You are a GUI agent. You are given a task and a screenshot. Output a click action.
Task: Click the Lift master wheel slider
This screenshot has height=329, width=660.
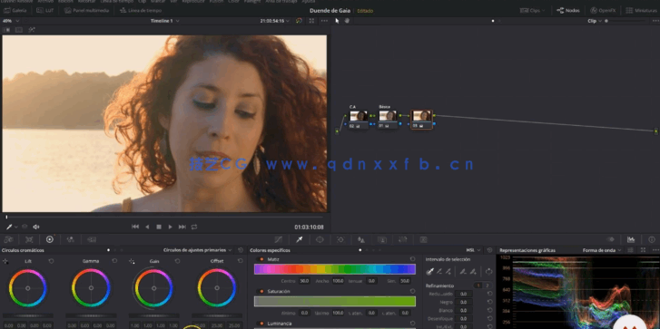click(x=28, y=315)
